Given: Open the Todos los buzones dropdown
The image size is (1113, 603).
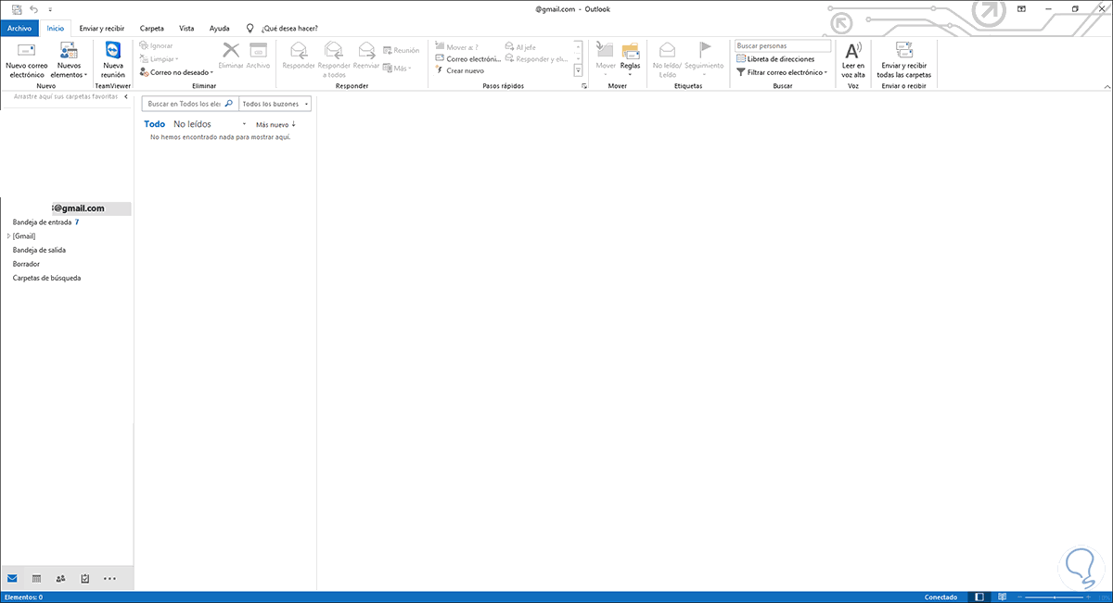Looking at the screenshot, I should (275, 105).
